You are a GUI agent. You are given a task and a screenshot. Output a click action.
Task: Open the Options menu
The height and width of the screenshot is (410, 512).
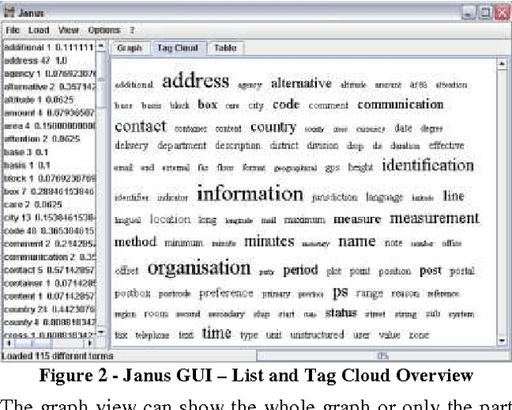[x=103, y=30]
